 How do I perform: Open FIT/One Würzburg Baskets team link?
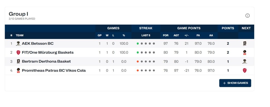[48, 52]
